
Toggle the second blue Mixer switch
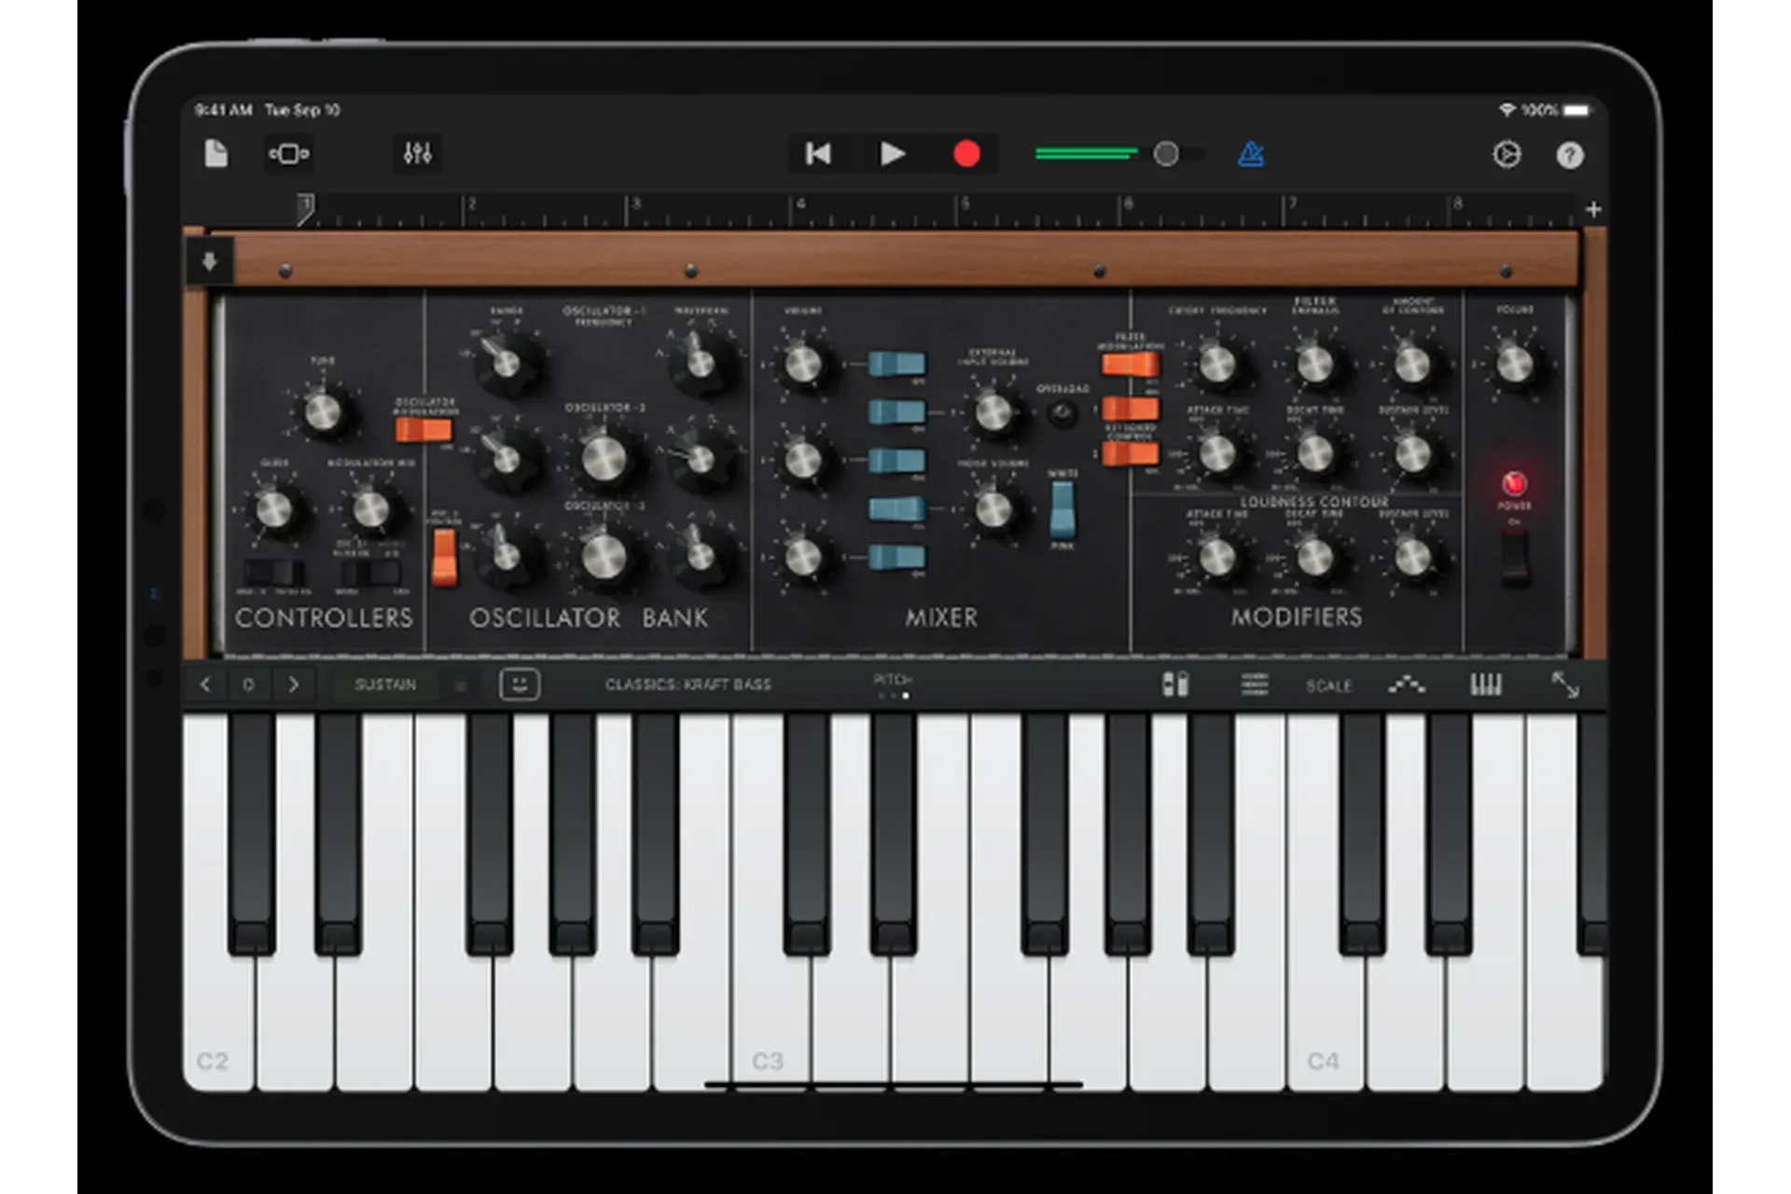click(897, 411)
